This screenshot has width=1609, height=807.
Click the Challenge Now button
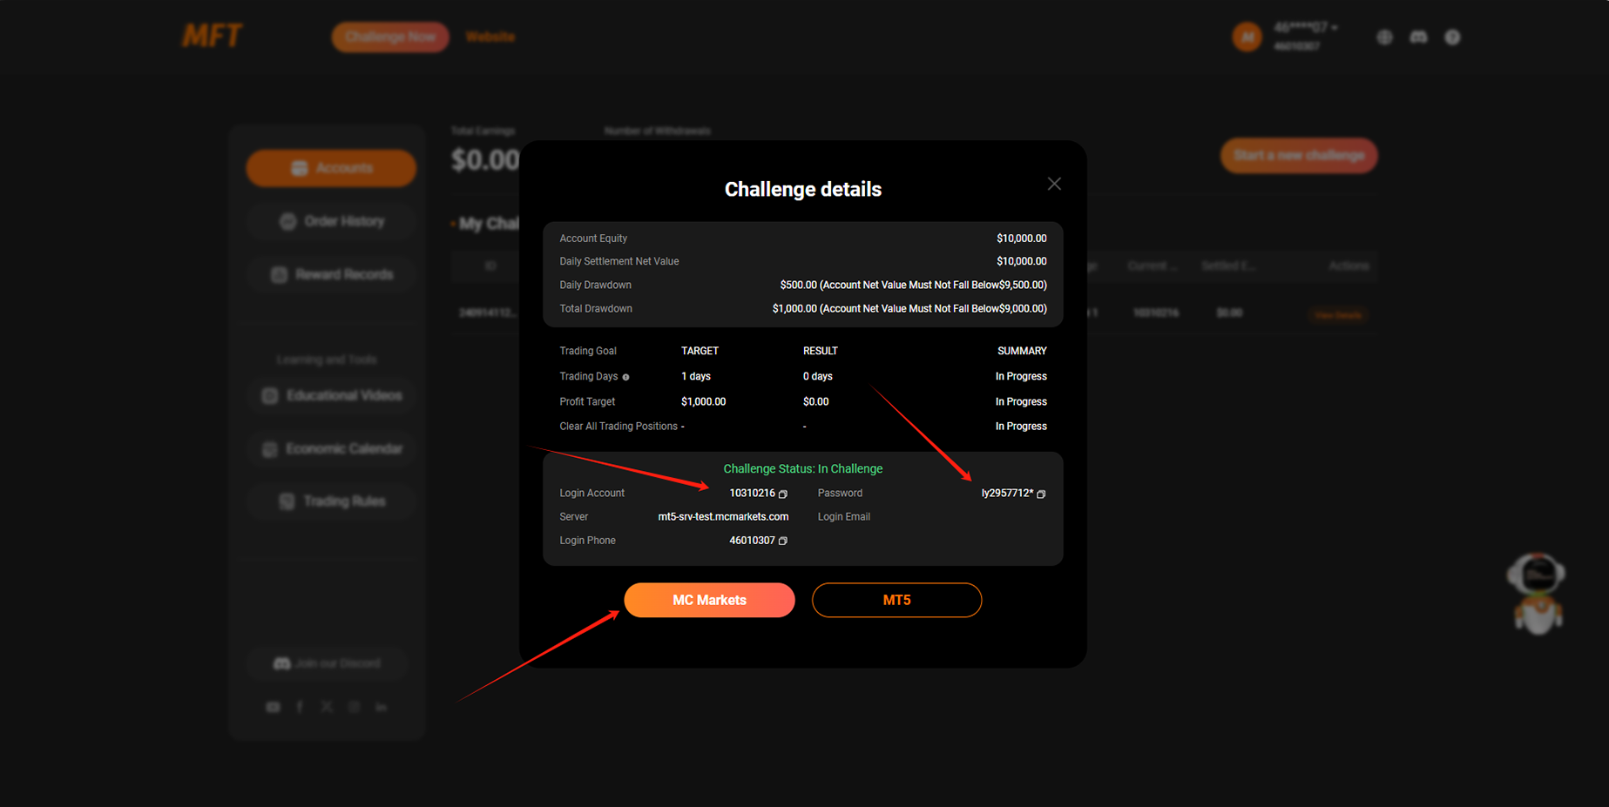click(x=390, y=37)
